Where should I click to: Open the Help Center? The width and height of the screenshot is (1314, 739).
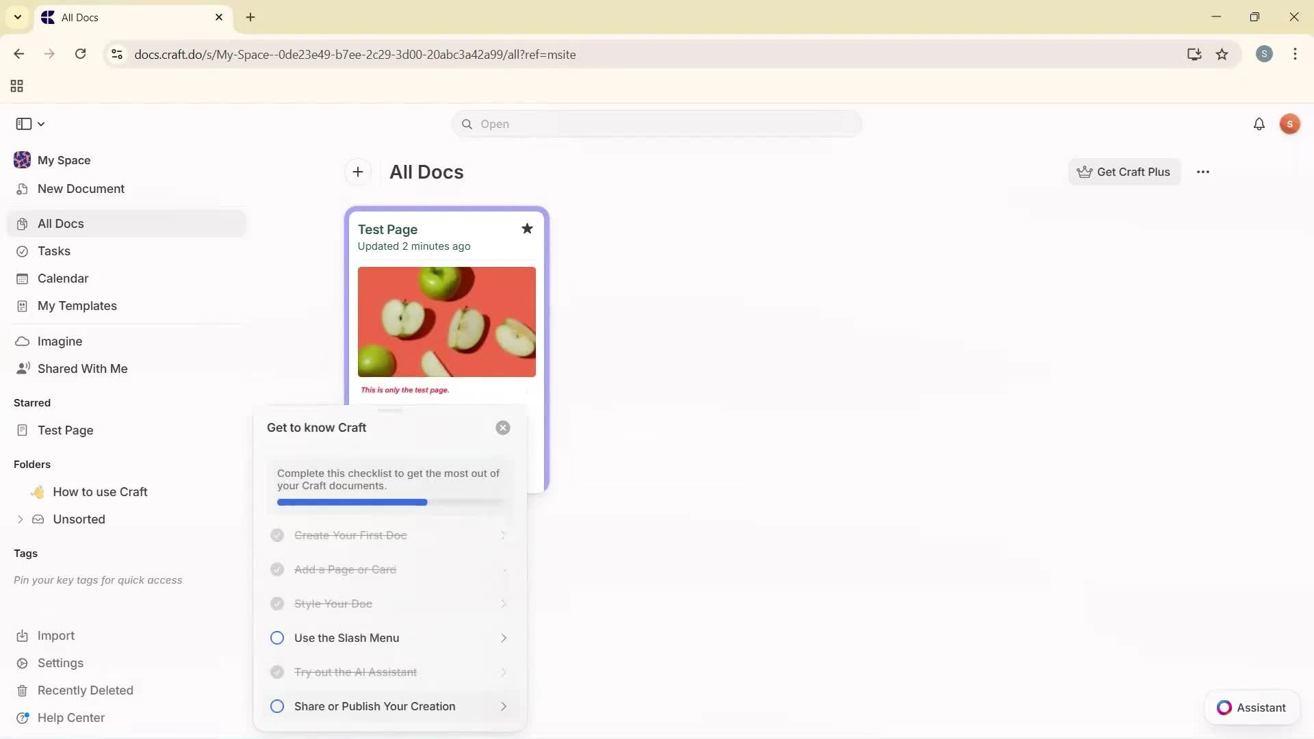71,718
